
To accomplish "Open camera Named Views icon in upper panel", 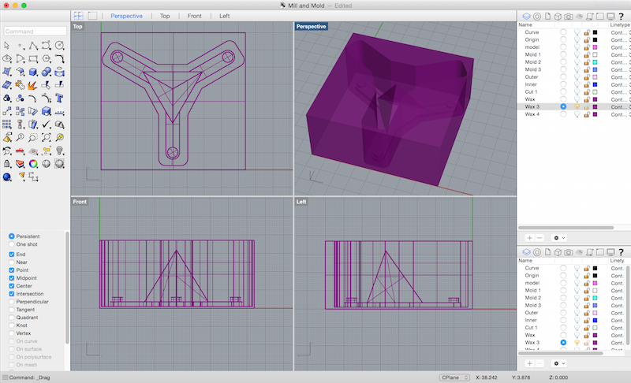I will [x=568, y=17].
